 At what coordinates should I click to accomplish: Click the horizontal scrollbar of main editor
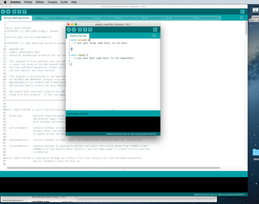(114, 168)
